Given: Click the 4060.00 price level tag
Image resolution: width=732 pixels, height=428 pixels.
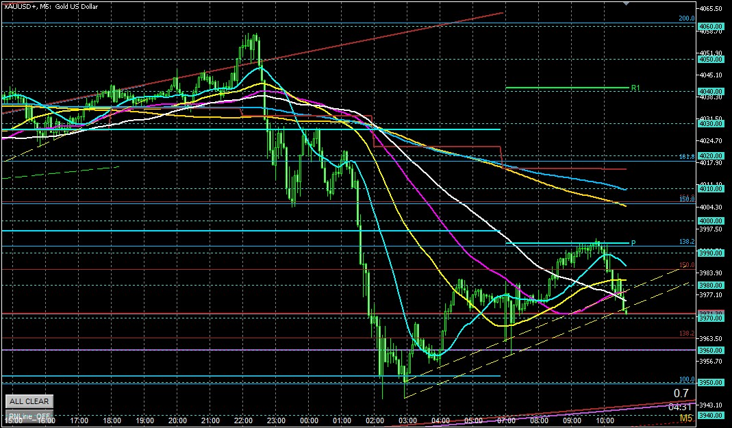Looking at the screenshot, I should pyautogui.click(x=710, y=27).
